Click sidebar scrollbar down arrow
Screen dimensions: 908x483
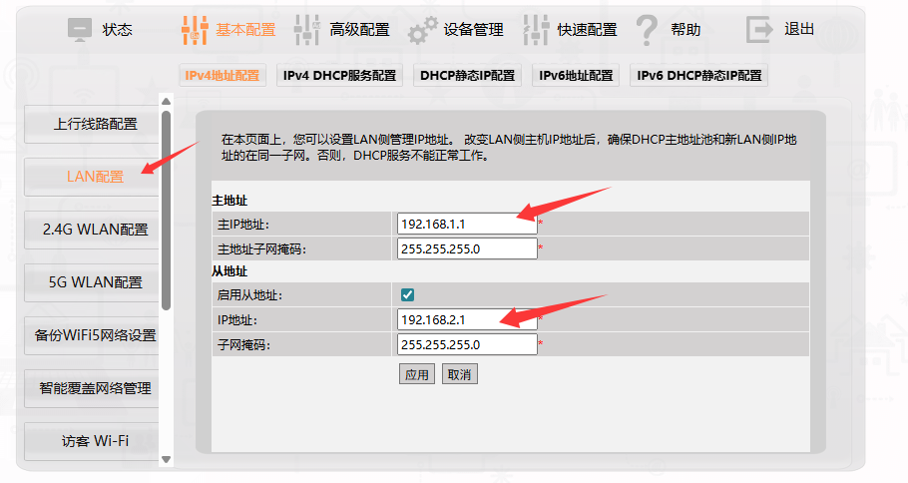[x=167, y=460]
